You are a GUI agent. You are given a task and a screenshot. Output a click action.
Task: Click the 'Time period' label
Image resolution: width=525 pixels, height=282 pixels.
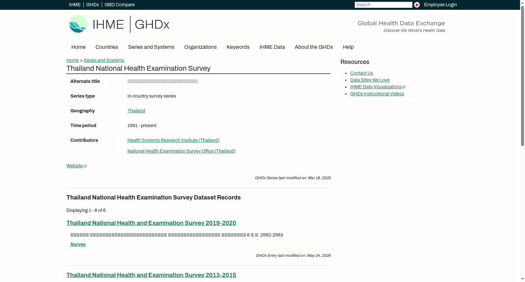(x=83, y=125)
